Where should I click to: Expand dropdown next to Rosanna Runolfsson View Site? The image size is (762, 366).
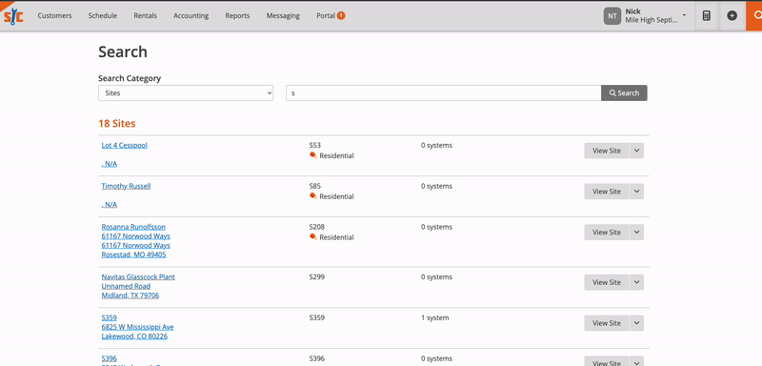[x=636, y=233]
